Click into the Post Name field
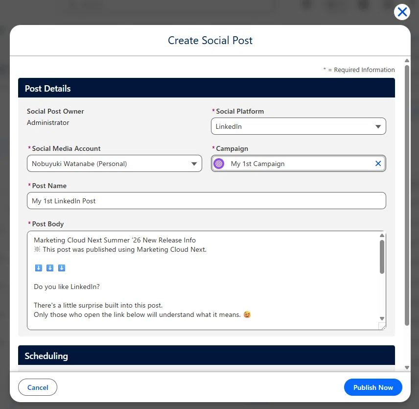 point(206,200)
